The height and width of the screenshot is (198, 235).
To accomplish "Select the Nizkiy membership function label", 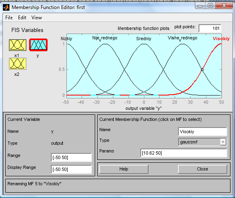I will pyautogui.click(x=66, y=39).
